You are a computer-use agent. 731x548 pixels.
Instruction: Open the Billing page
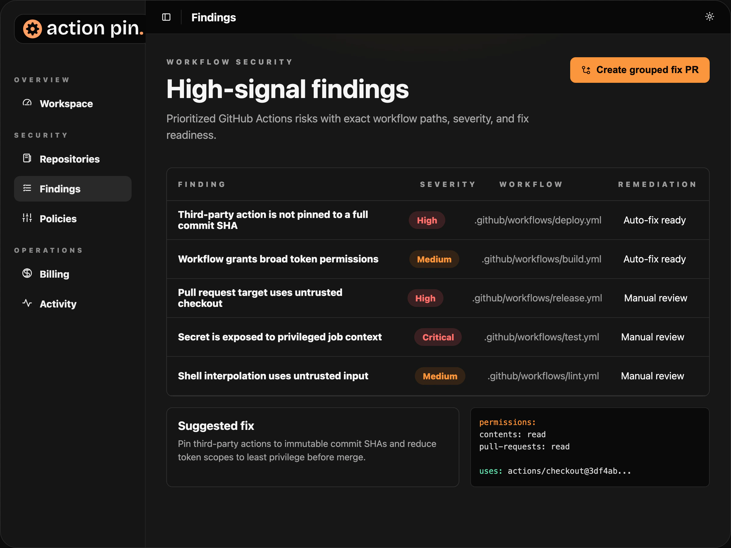tap(73, 274)
